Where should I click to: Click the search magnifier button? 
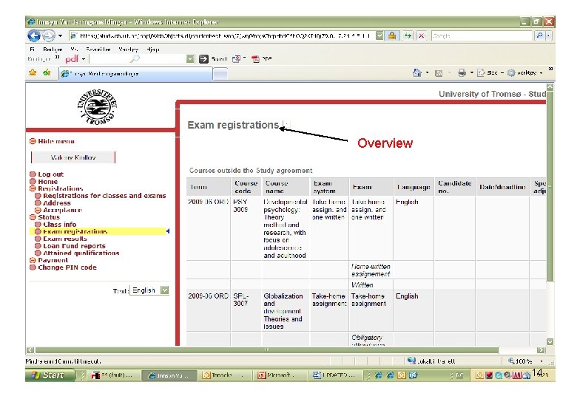click(x=539, y=36)
